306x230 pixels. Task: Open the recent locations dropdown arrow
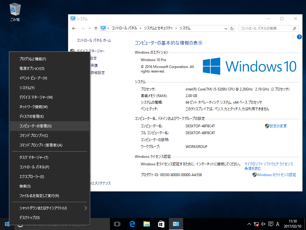click(x=90, y=28)
